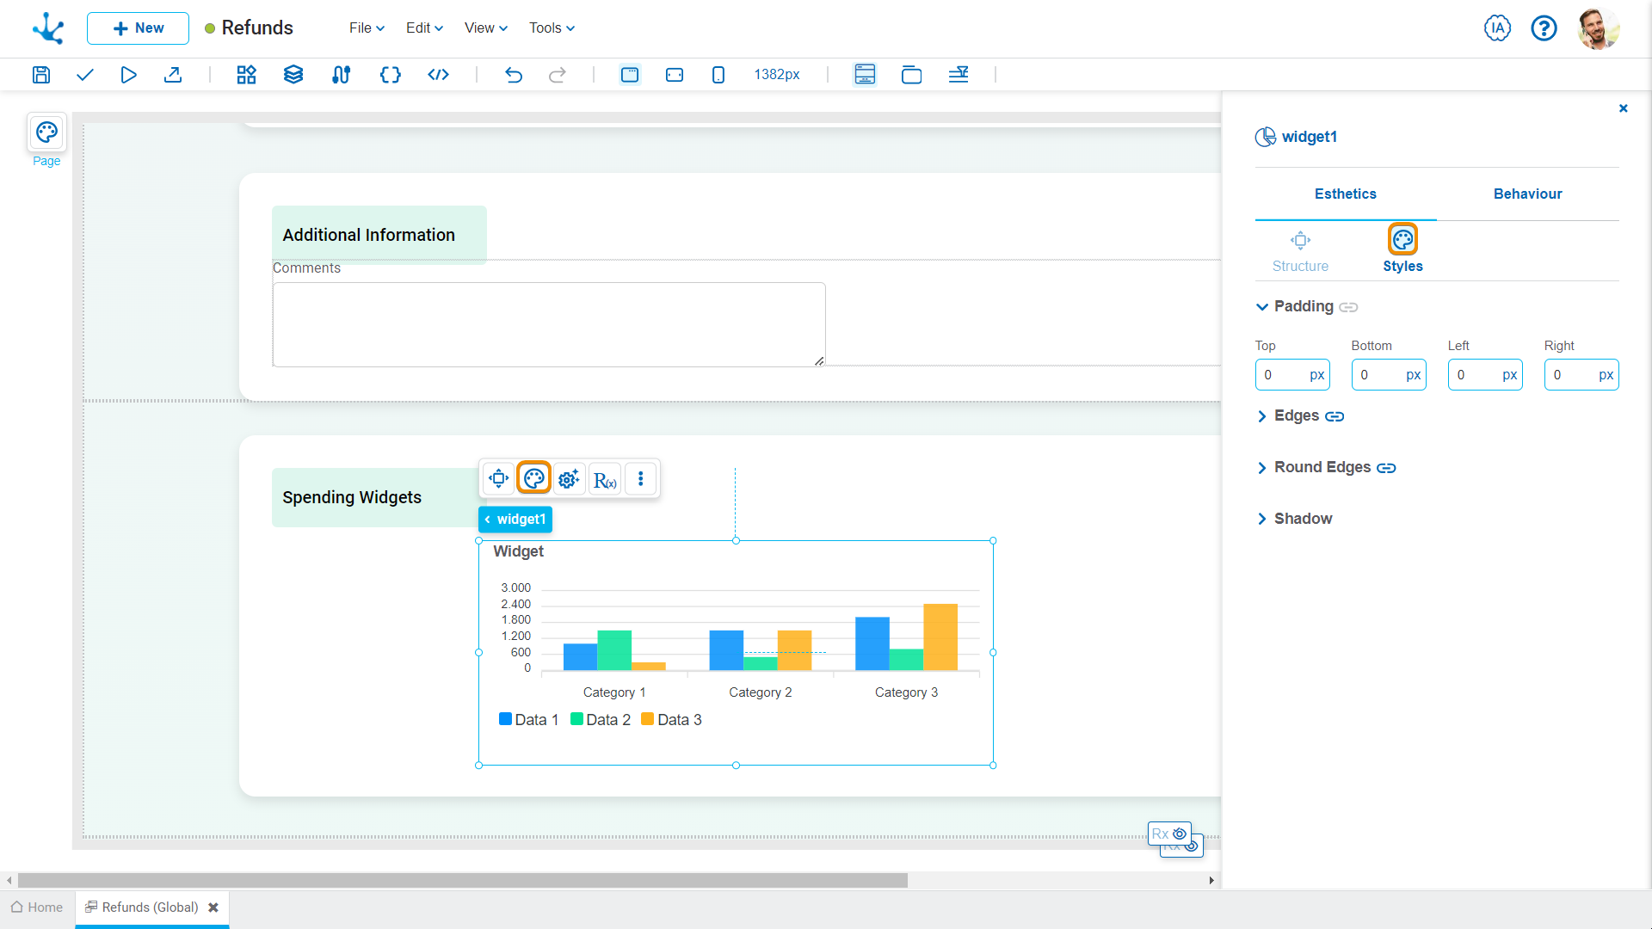Click the Comments text area

click(x=549, y=324)
